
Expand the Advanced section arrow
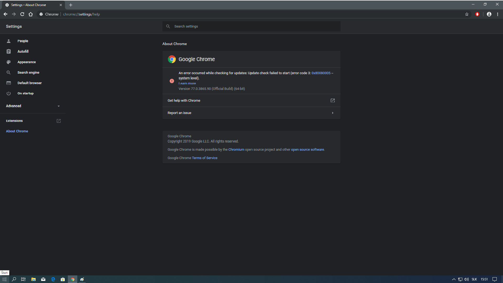[x=59, y=106]
